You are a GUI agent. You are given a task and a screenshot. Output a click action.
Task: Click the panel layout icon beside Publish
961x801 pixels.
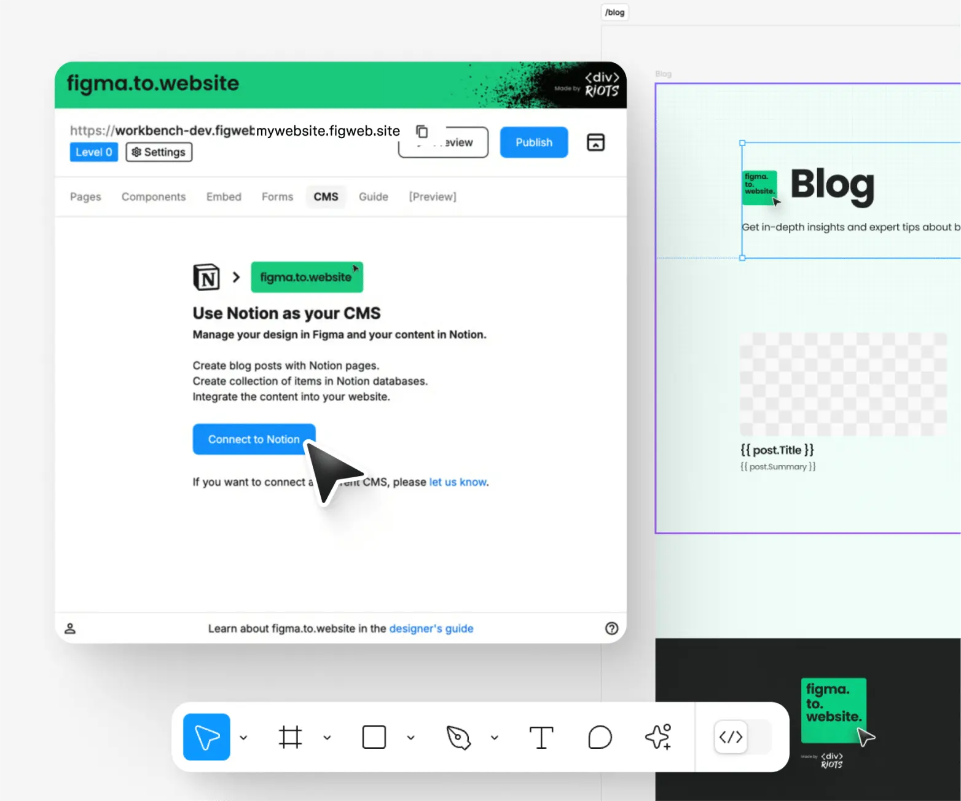pos(595,142)
